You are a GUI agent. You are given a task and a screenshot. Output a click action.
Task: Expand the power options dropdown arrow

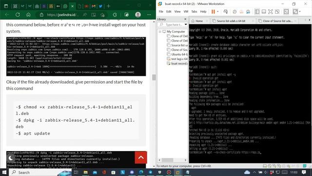(218, 12)
